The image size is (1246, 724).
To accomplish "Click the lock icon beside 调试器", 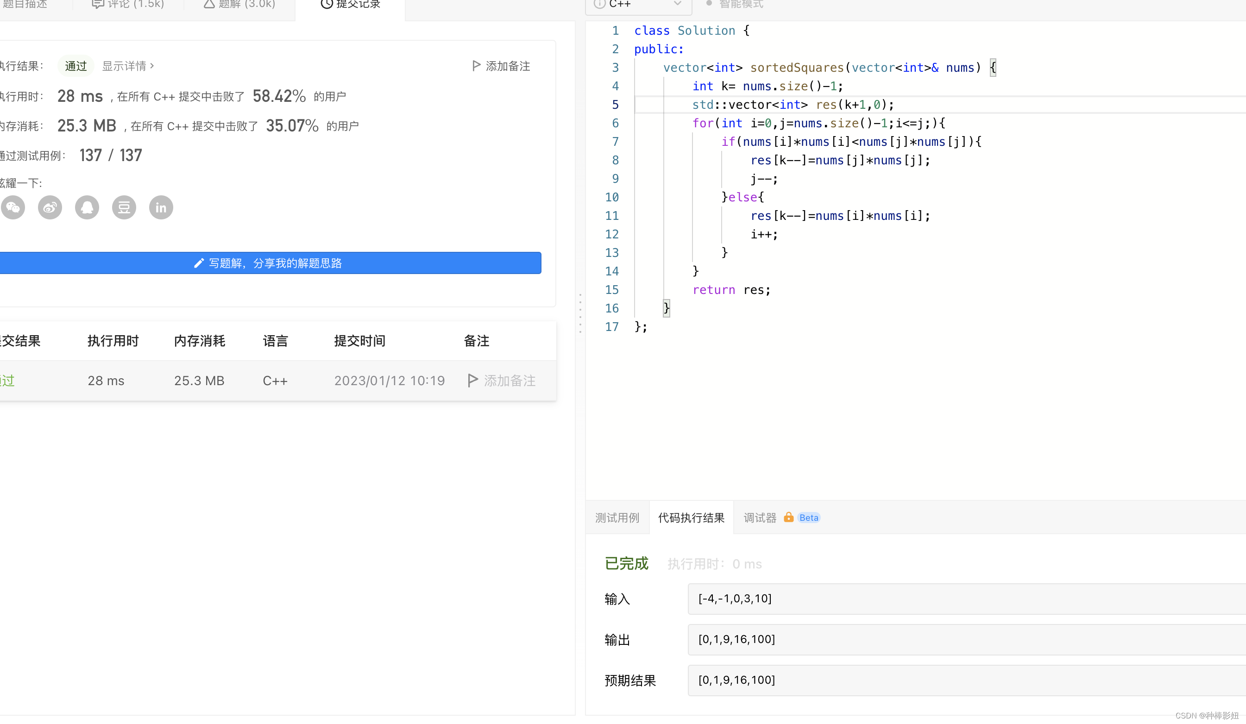I will pos(789,518).
